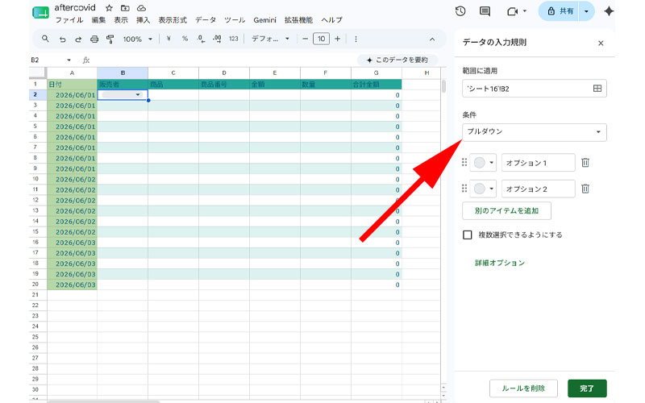Open color dropdown for オプション1

[x=483, y=163]
